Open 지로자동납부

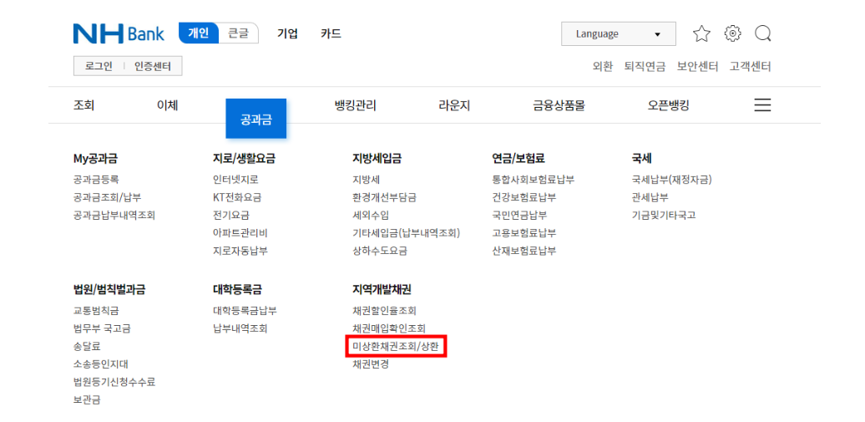click(x=240, y=251)
